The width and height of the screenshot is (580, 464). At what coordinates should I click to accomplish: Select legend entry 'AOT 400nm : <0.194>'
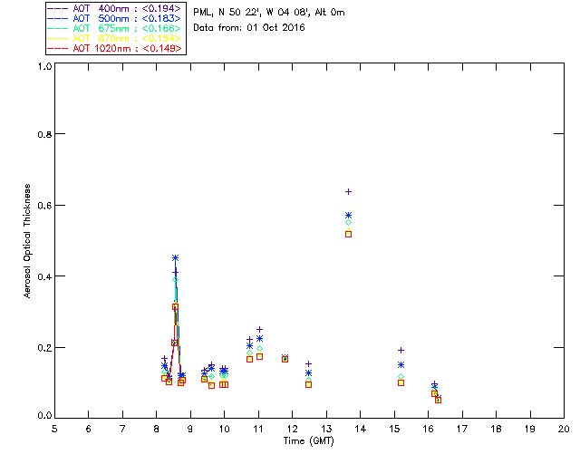114,8
